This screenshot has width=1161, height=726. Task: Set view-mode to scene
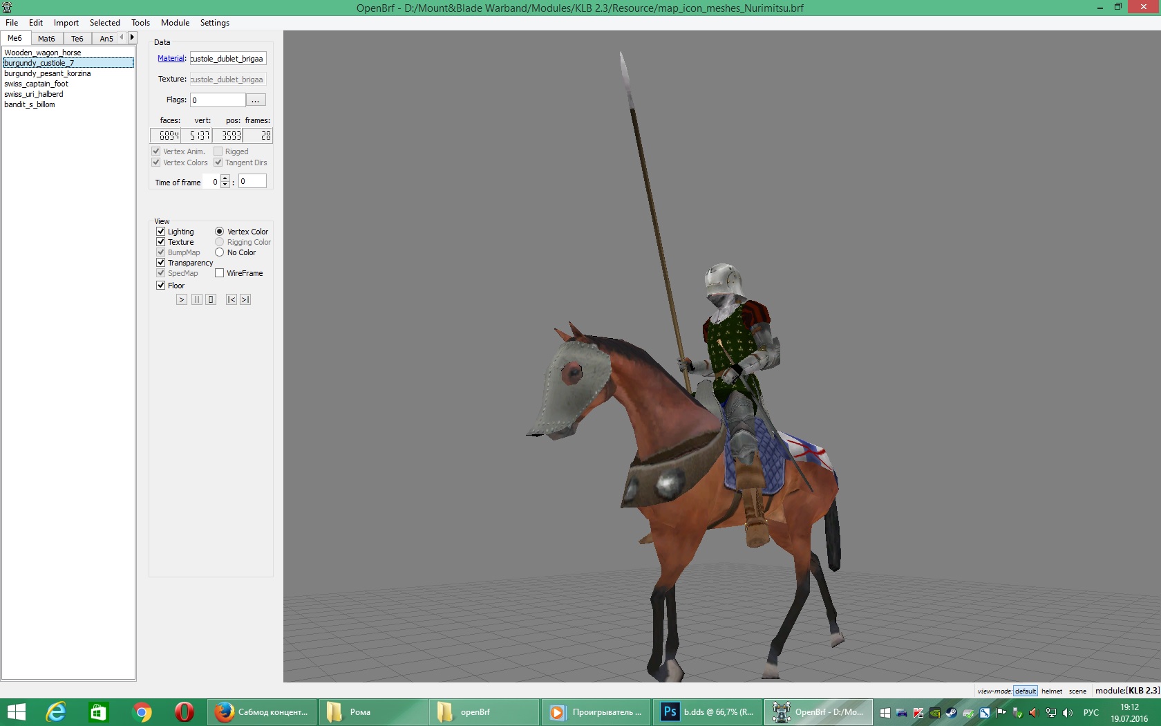1077,691
